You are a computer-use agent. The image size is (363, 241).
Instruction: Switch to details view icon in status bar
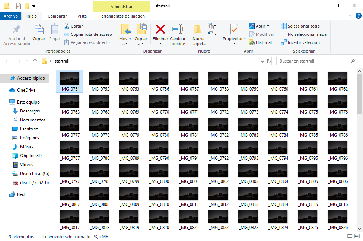(x=348, y=236)
